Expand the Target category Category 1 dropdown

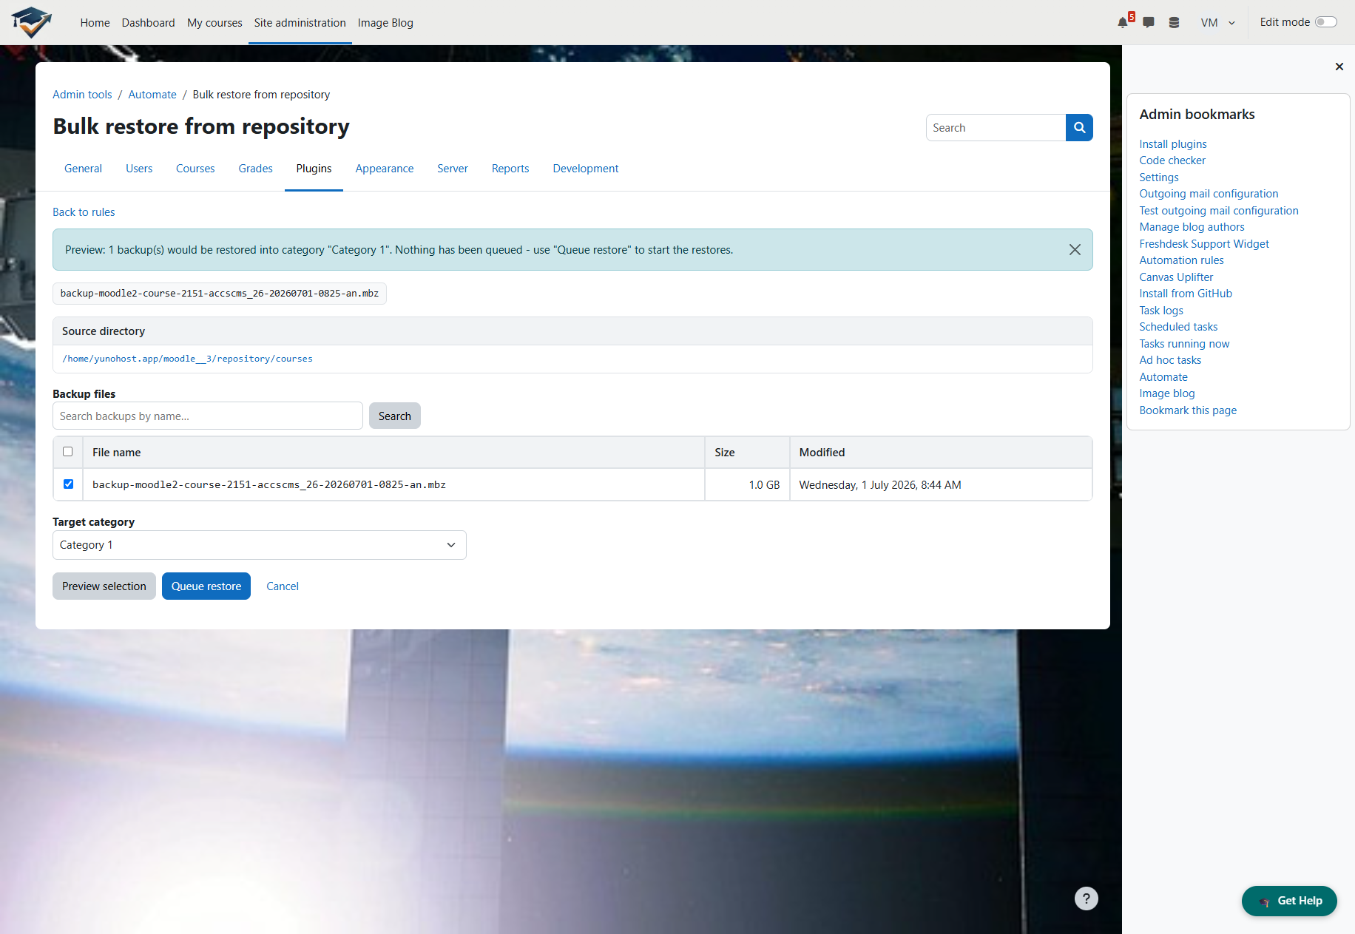(x=260, y=545)
